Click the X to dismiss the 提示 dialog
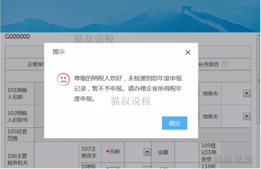This screenshot has height=169, width=261. coord(188,52)
